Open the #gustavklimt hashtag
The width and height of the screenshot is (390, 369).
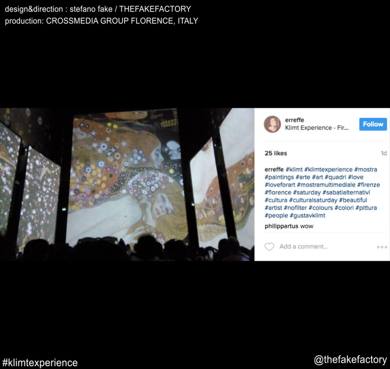click(x=308, y=215)
